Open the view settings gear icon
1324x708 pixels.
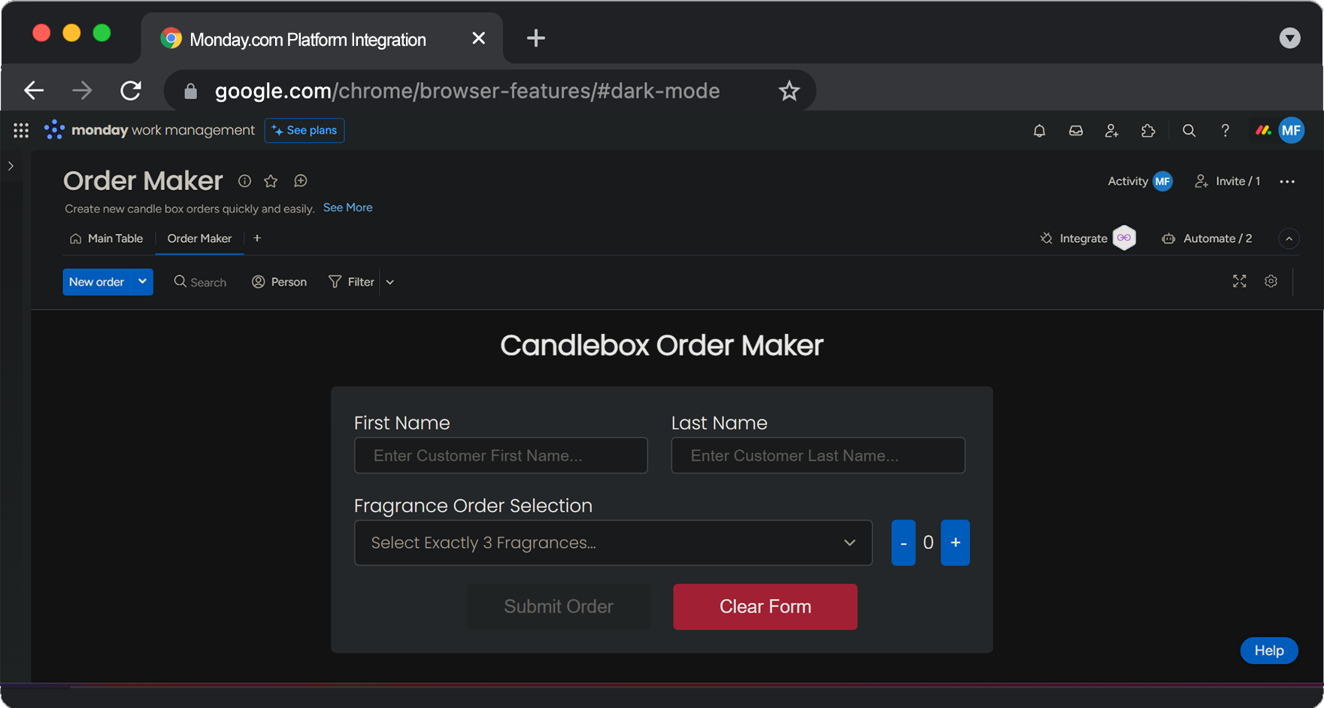(1271, 281)
